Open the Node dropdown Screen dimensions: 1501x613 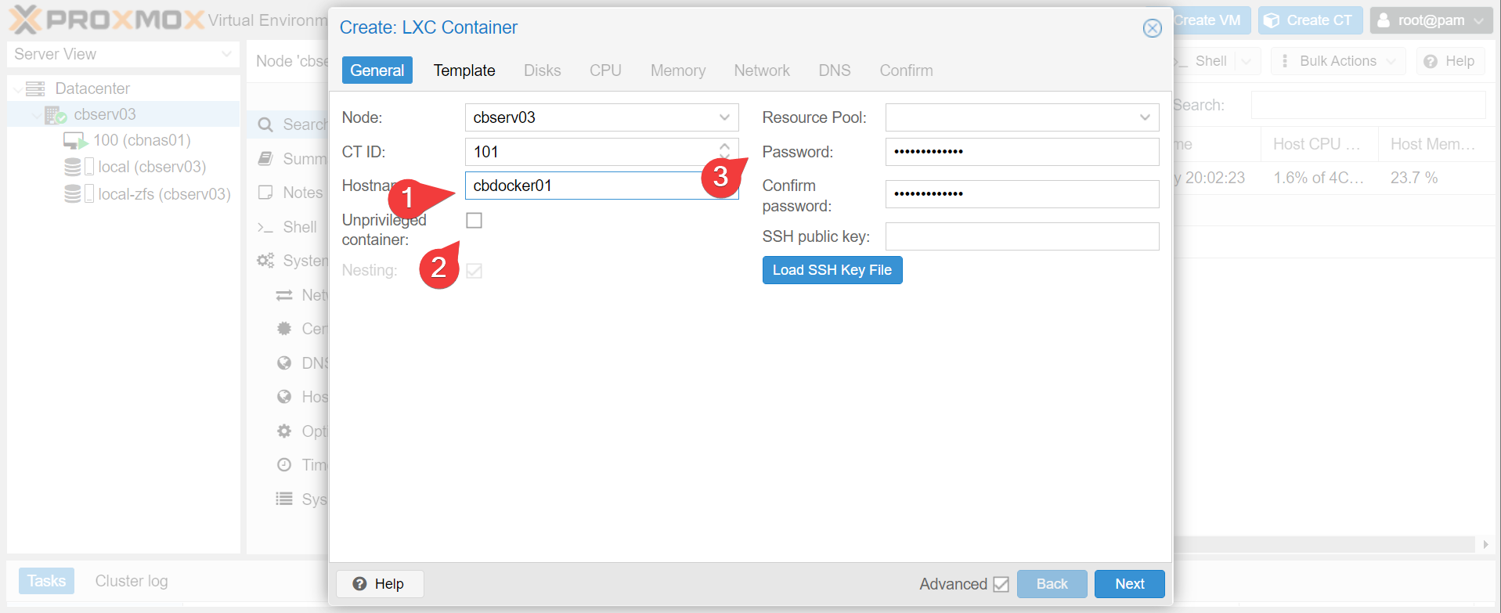point(725,117)
